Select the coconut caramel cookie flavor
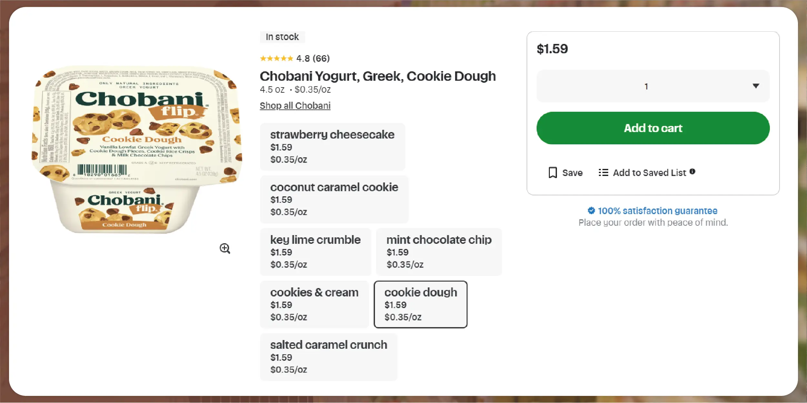The height and width of the screenshot is (403, 807). [334, 199]
